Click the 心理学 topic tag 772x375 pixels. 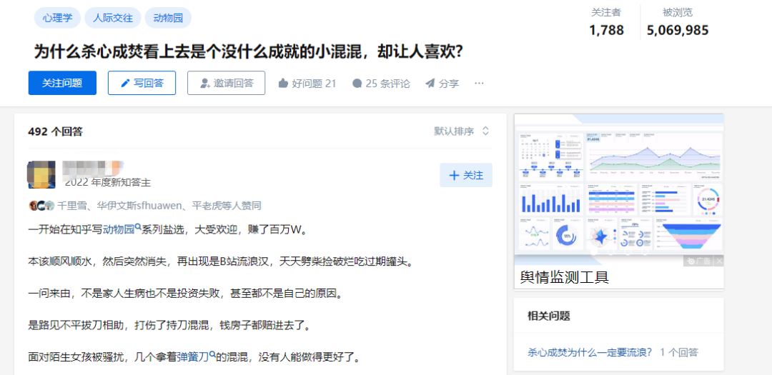click(x=58, y=18)
